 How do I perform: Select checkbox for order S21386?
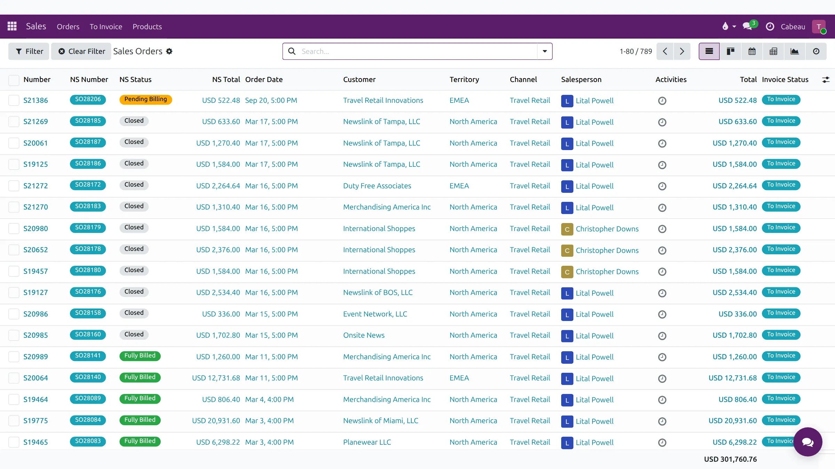pos(14,101)
